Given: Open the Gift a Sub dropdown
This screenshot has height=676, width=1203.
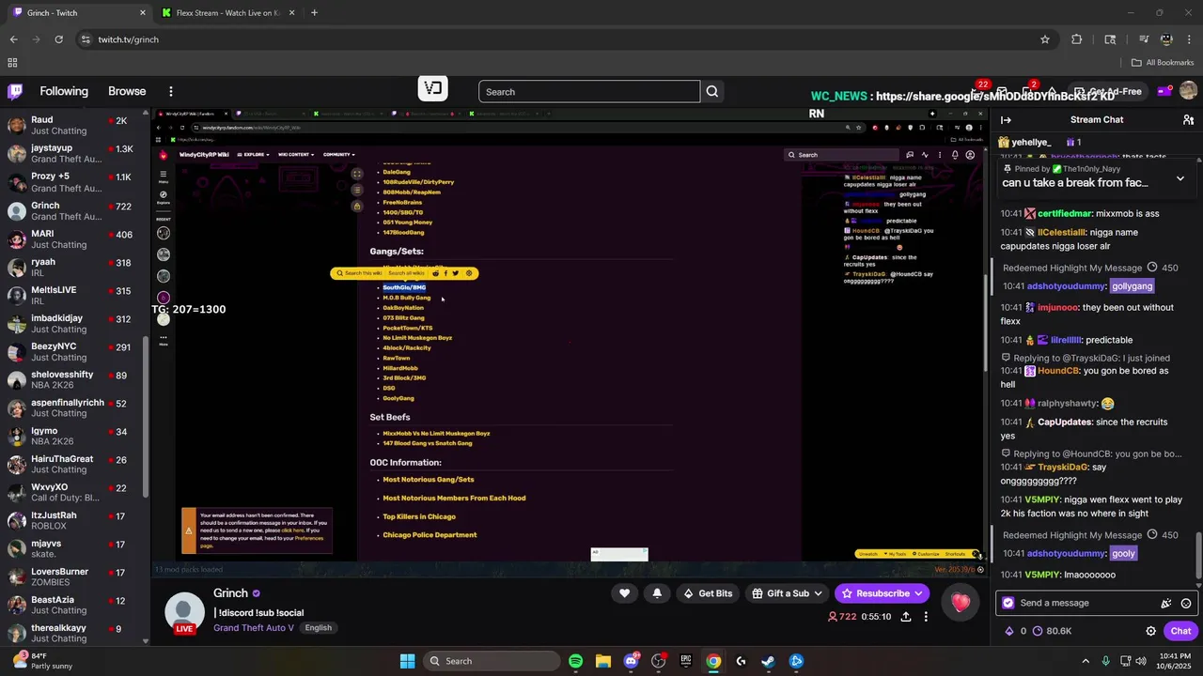Looking at the screenshot, I should point(788,593).
